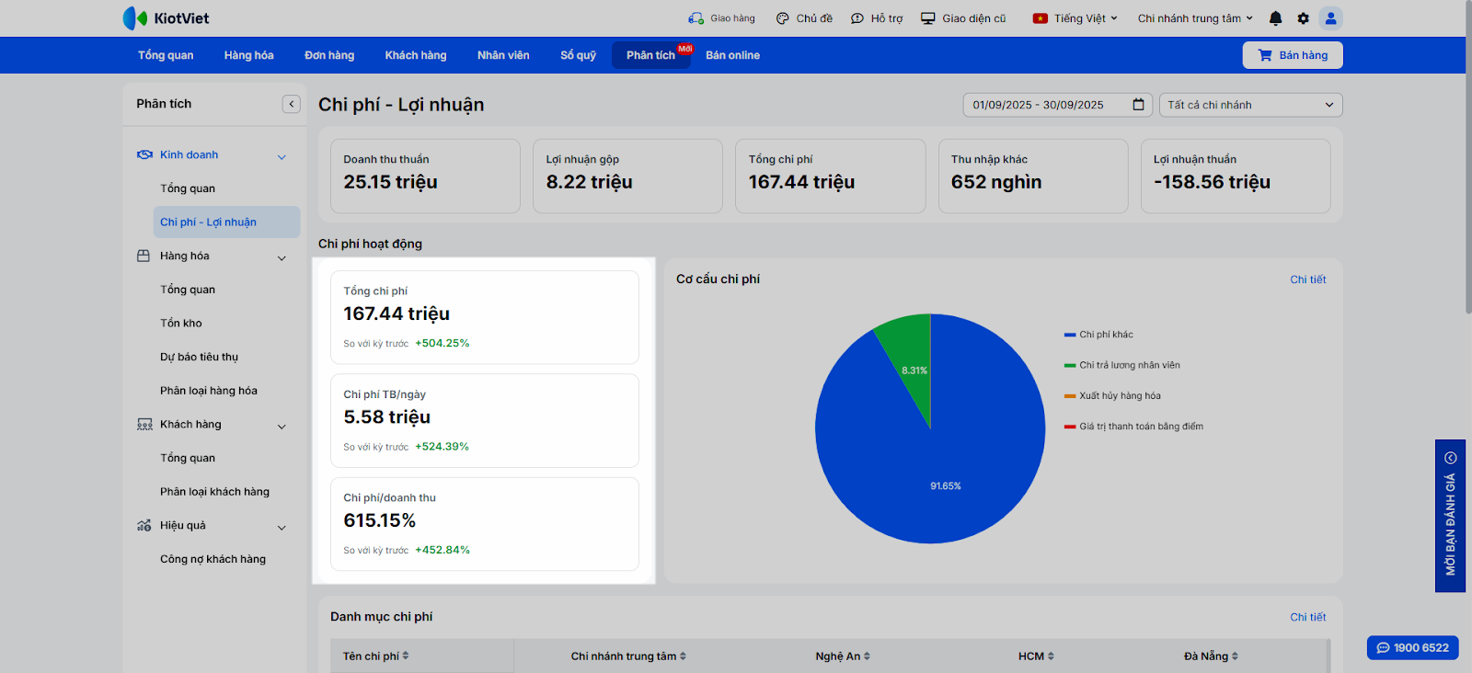The image size is (1472, 673).
Task: Open the settings gear icon
Action: coord(1303,18)
